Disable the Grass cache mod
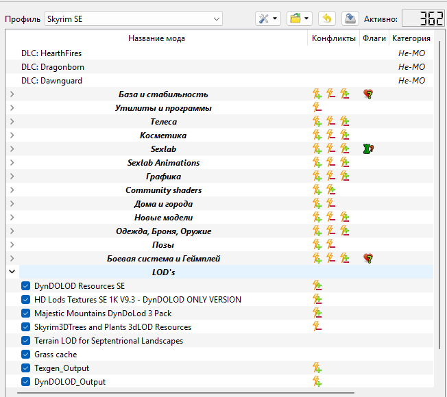Screen dimensions: 447x397 25,355
